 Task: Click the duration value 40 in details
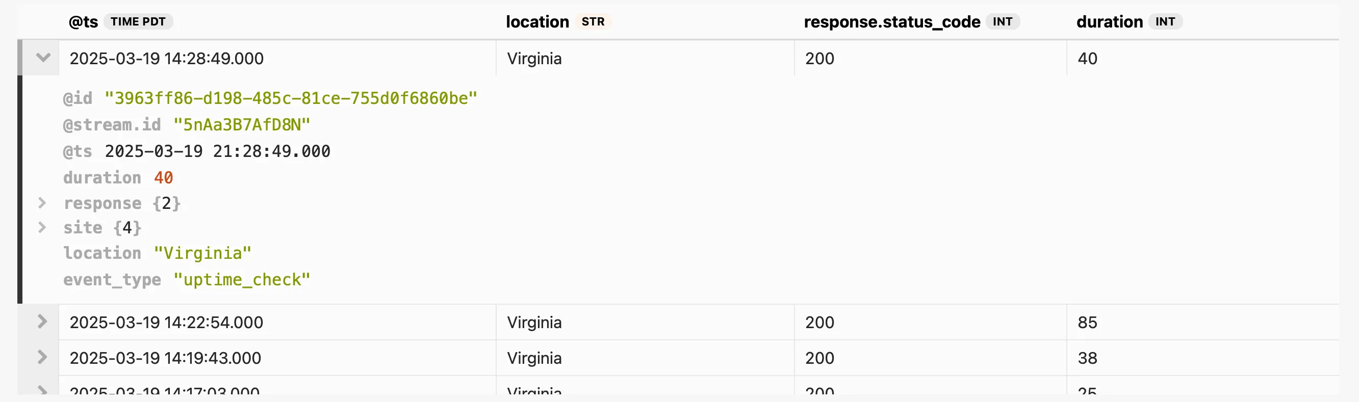pos(165,177)
